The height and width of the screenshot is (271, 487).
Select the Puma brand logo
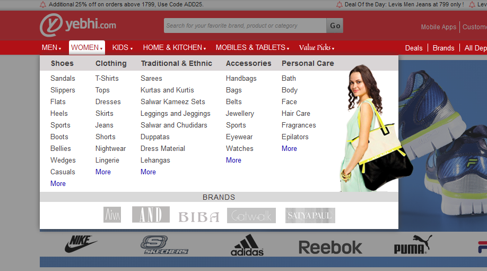point(413,244)
